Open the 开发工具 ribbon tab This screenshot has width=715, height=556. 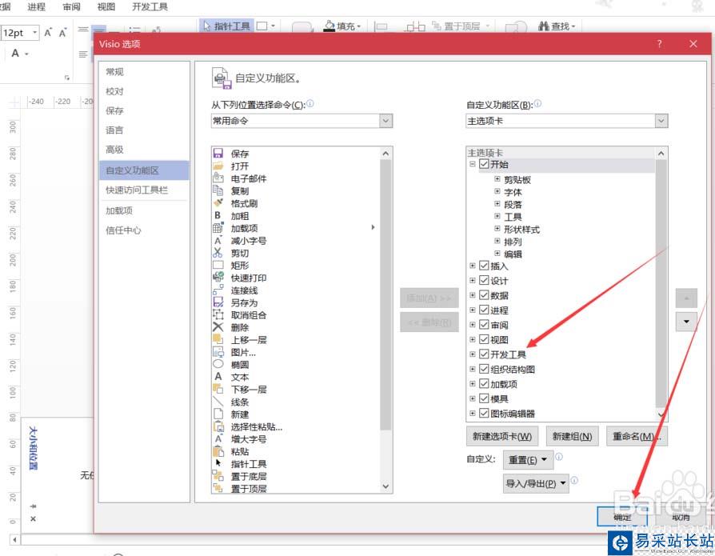click(150, 7)
